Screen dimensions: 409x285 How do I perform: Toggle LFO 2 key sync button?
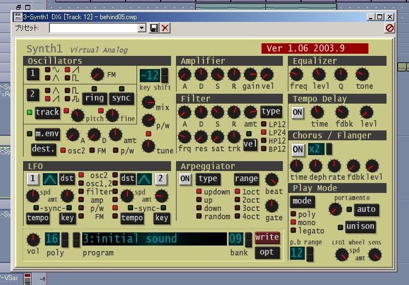click(161, 218)
